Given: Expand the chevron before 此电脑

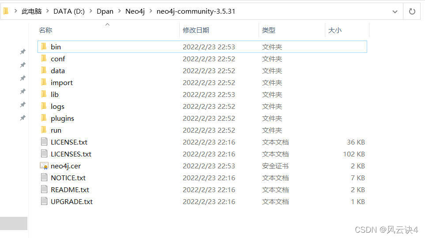Looking at the screenshot, I should 15,11.
